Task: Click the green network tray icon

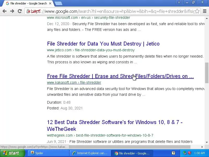Action: click(x=185, y=153)
